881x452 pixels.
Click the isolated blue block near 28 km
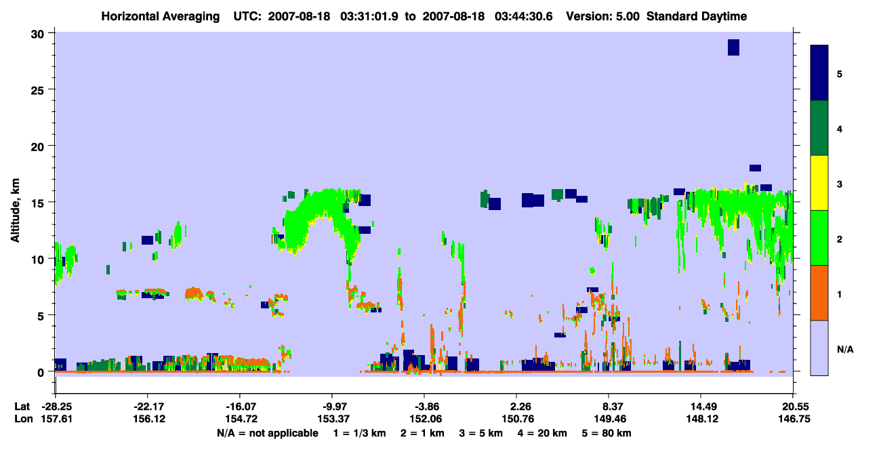point(733,47)
